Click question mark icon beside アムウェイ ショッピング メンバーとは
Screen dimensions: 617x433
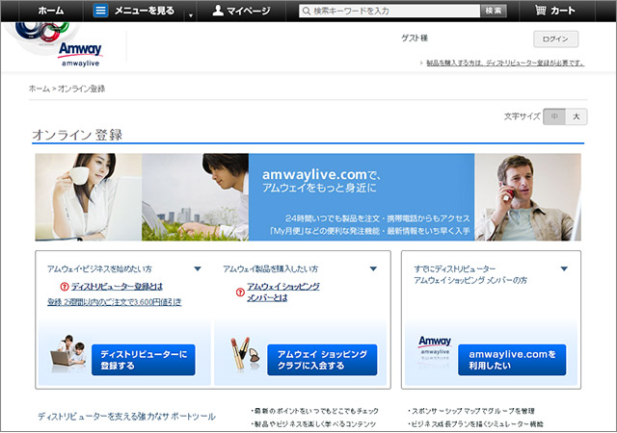[x=240, y=293]
